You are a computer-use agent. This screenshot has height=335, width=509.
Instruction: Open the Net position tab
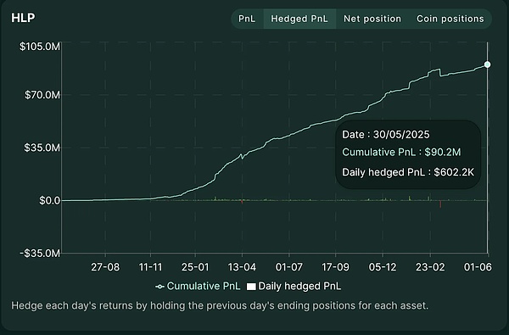(x=372, y=19)
